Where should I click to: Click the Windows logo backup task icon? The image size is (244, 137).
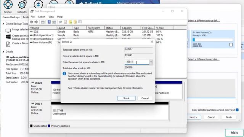[x=8, y=37]
